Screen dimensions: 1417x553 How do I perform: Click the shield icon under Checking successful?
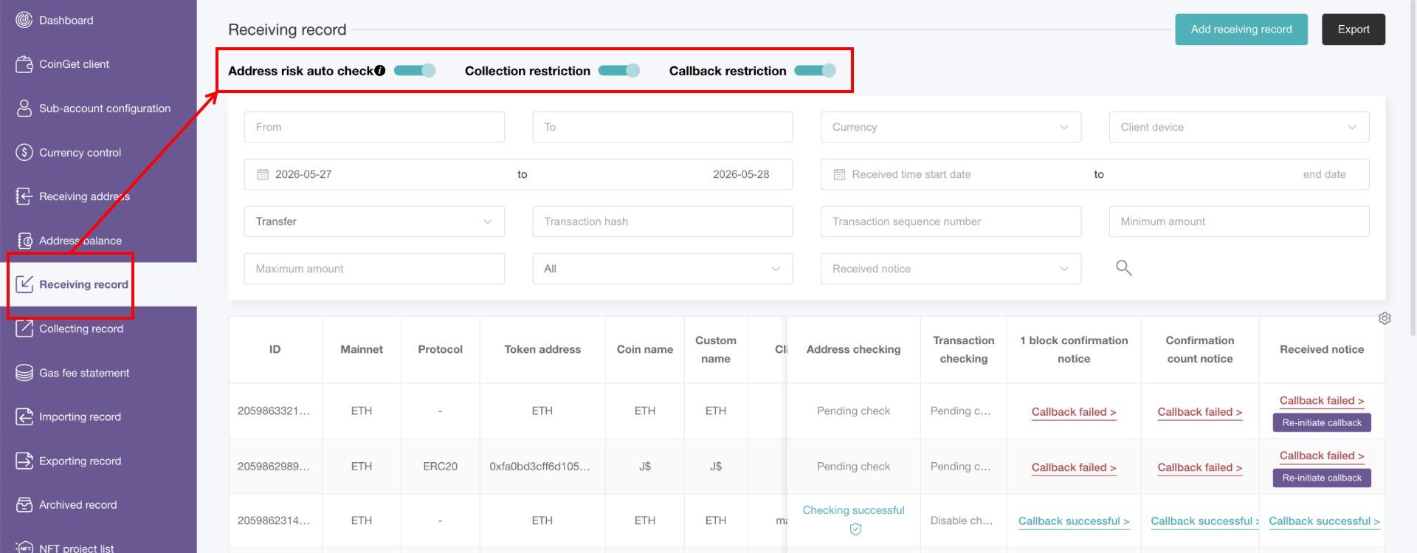coord(855,529)
